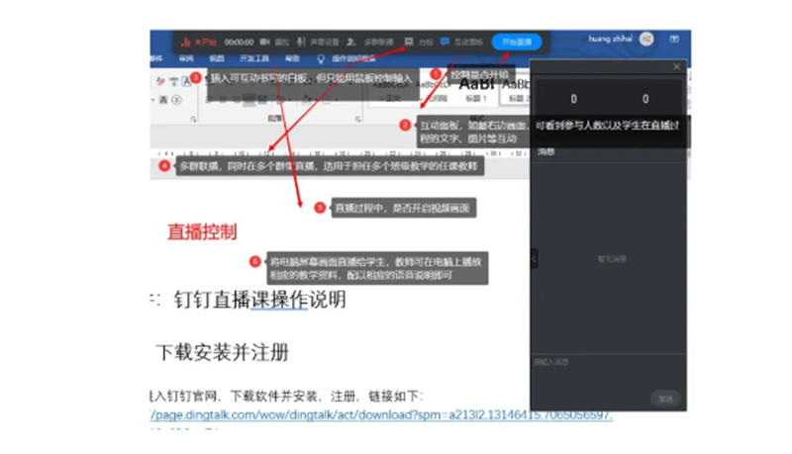Click the red 直播控制 title text
The width and height of the screenshot is (792, 454).
[202, 232]
